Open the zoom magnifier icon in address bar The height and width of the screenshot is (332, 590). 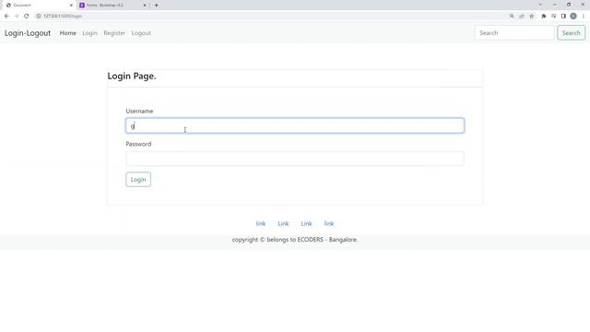coord(512,17)
